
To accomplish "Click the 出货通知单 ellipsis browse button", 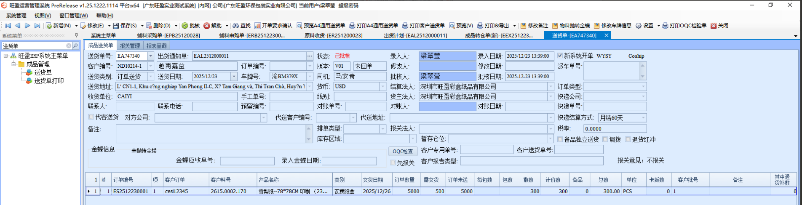I will [x=310, y=56].
